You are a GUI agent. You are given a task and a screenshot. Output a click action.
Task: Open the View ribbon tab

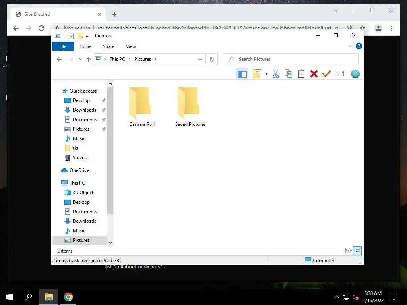coord(131,46)
